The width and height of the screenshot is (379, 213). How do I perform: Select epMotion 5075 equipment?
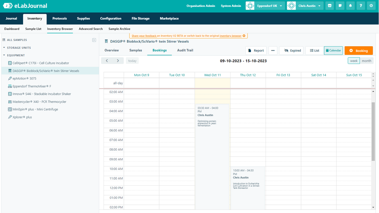tap(24, 78)
